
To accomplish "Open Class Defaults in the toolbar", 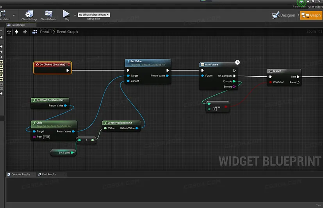I will 48,16.
